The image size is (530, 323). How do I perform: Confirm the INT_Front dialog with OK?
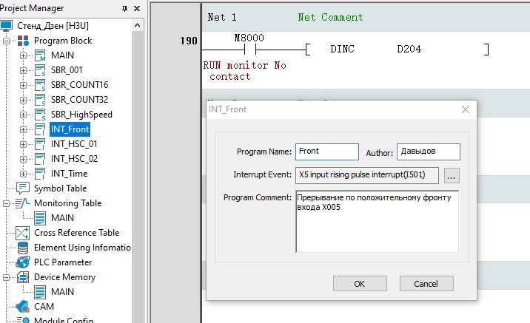pyautogui.click(x=360, y=284)
